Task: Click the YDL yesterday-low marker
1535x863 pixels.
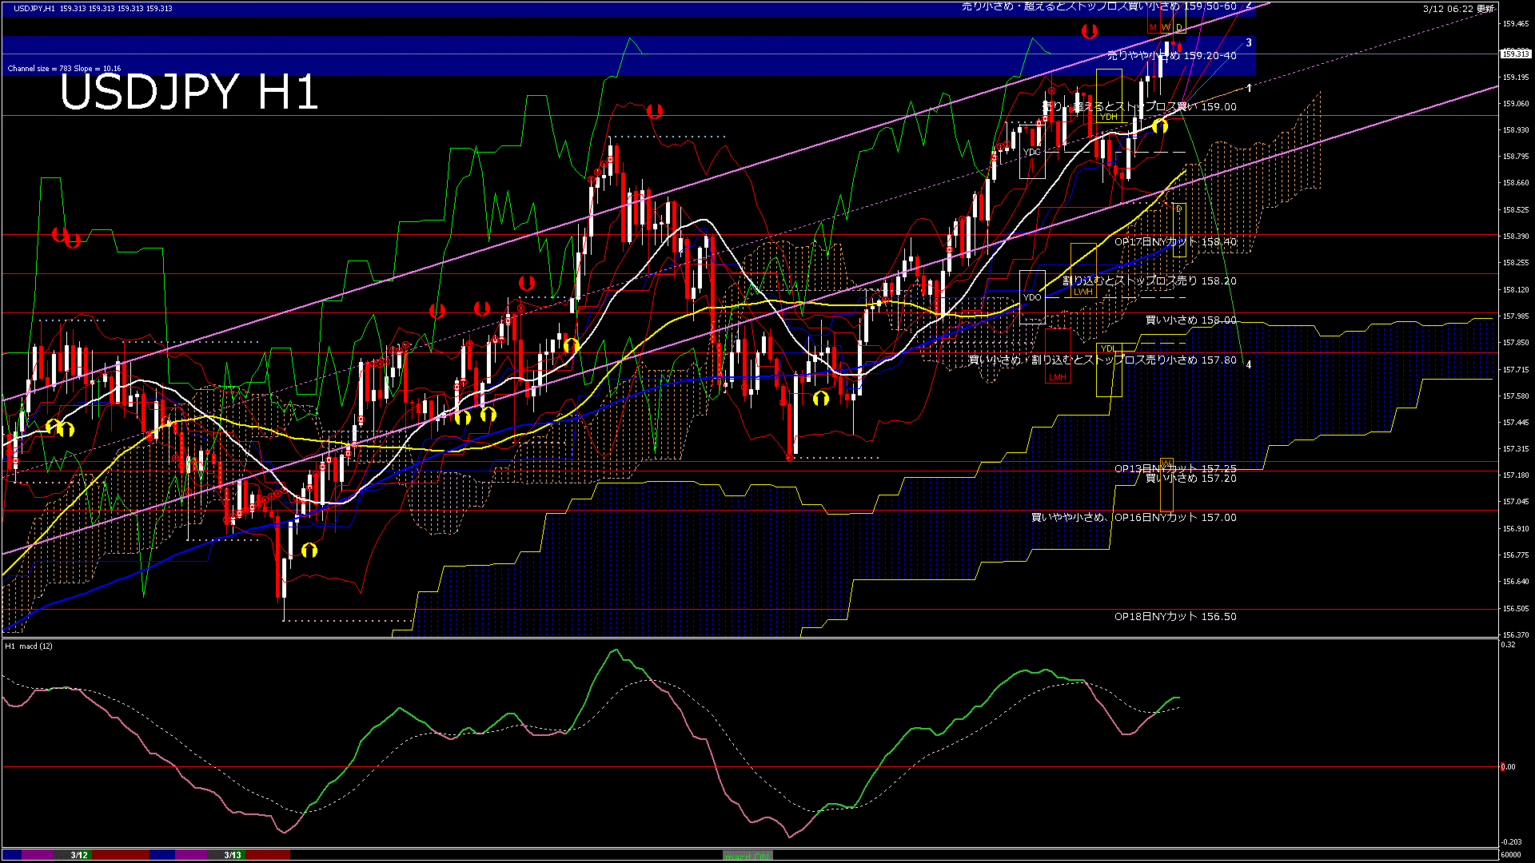Action: click(1107, 348)
